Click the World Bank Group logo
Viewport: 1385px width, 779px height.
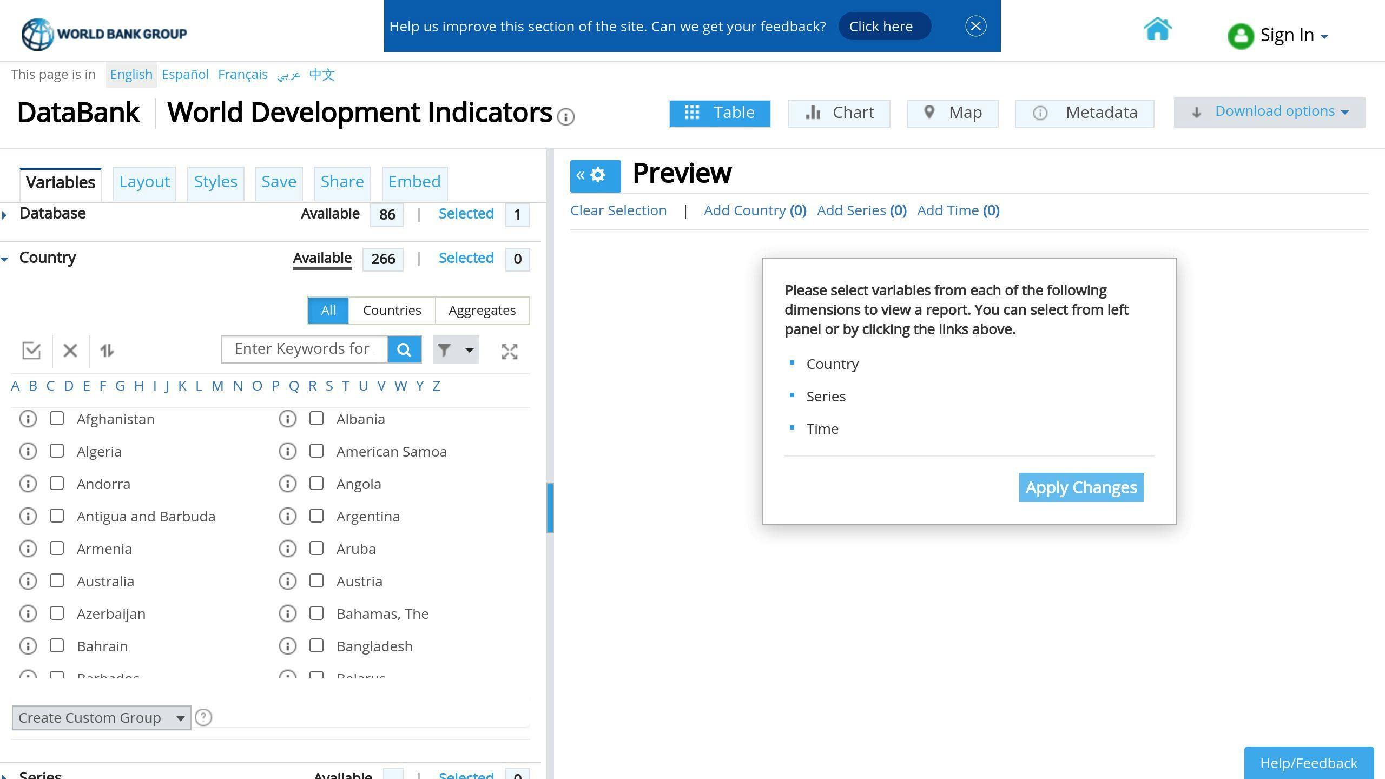(104, 34)
